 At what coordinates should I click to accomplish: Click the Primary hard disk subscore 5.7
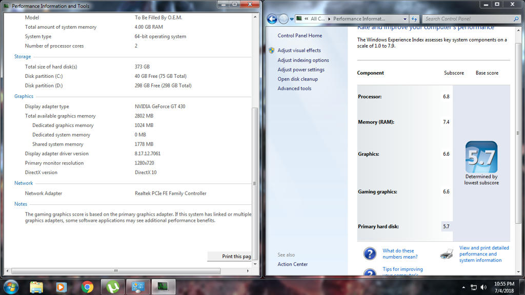pos(446,226)
